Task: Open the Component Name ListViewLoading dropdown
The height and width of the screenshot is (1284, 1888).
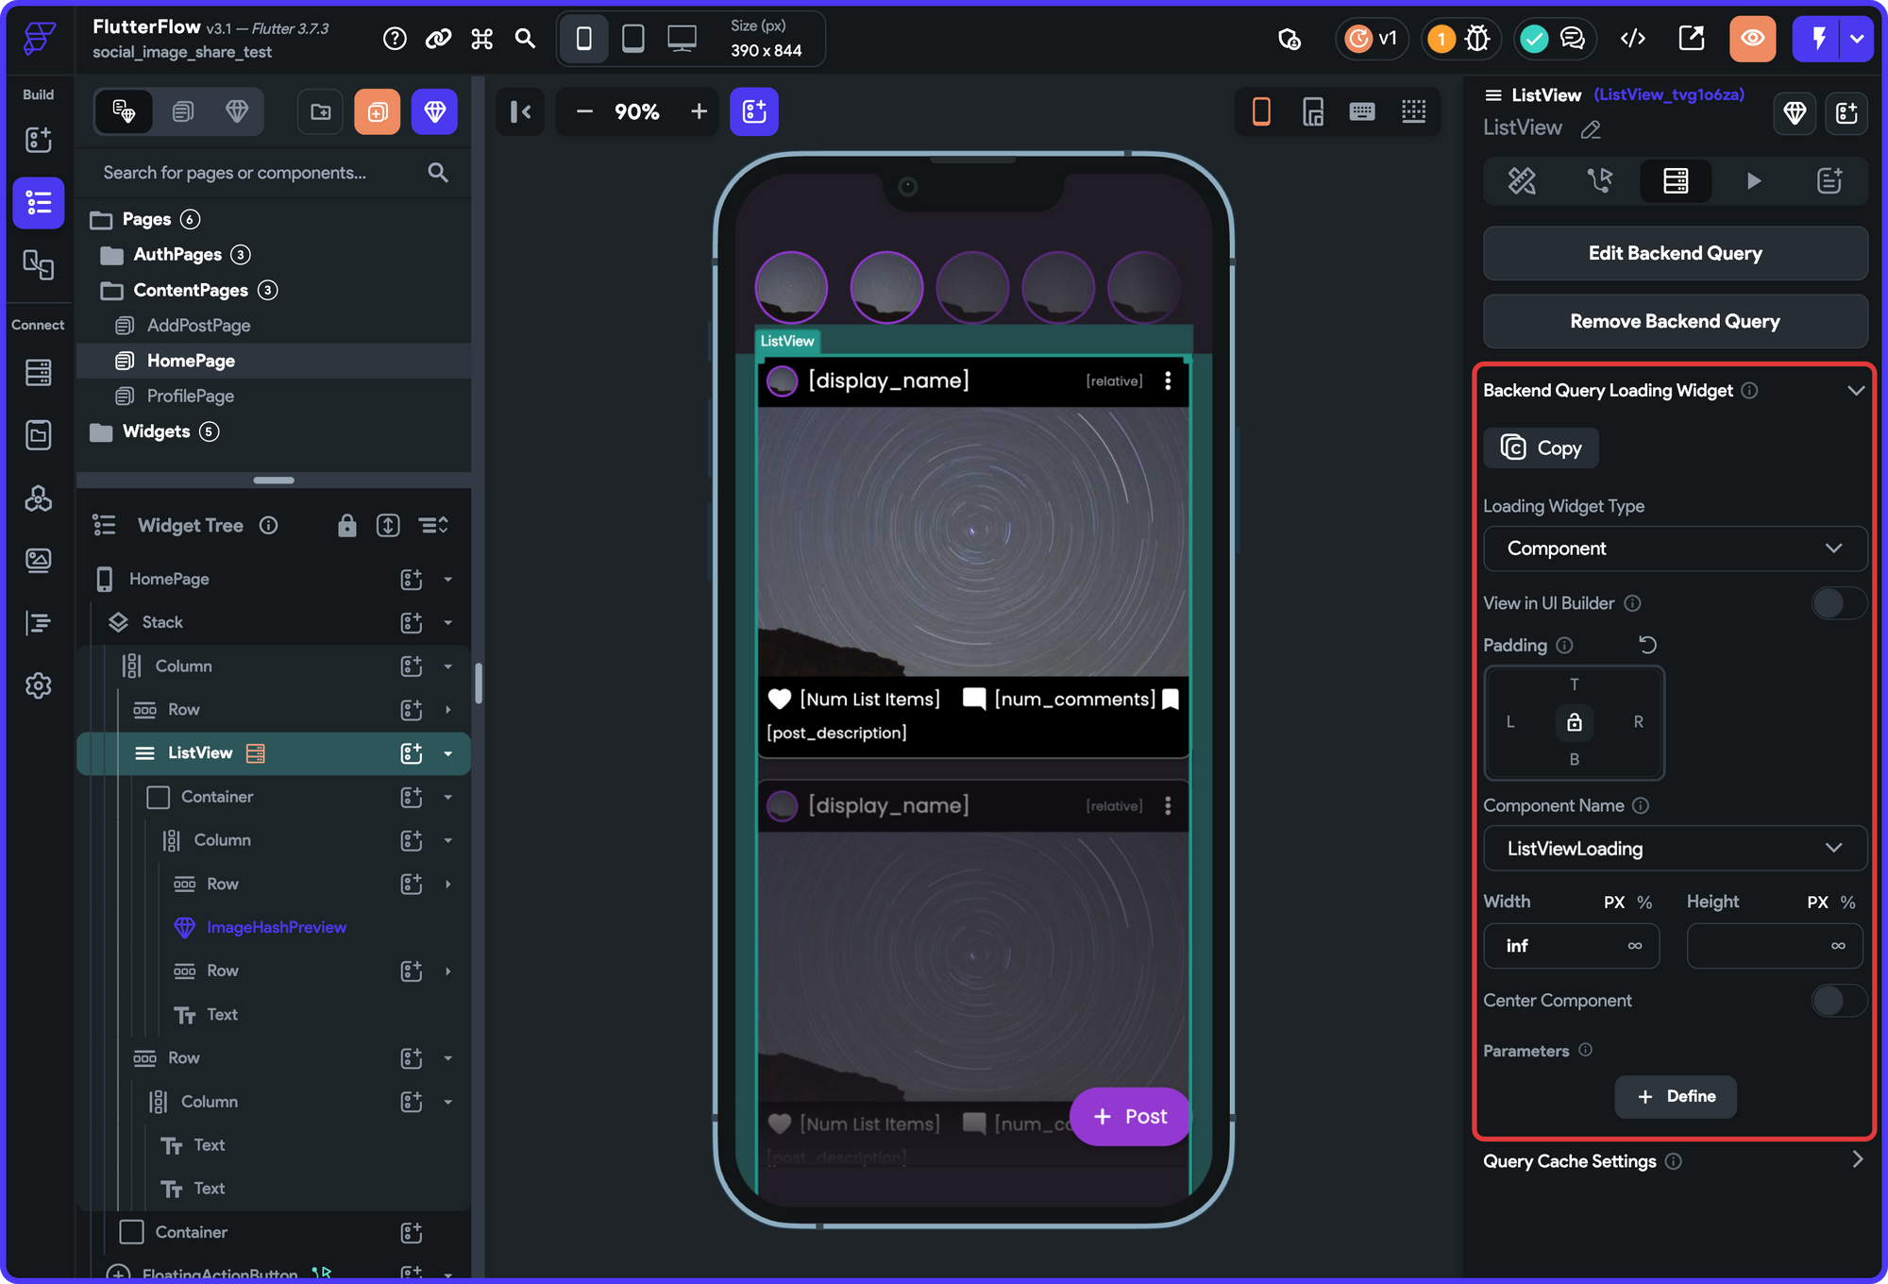Action: click(x=1675, y=849)
